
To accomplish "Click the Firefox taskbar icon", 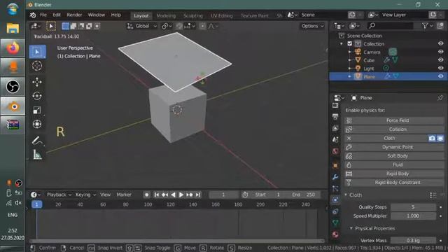I will (x=13, y=48).
